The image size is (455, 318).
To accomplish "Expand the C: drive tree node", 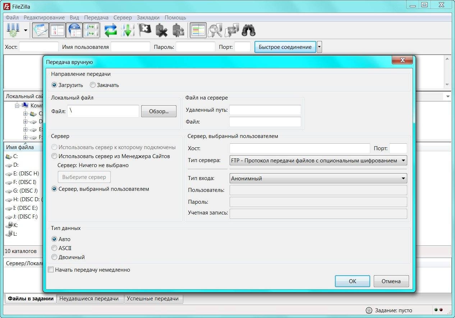I will click(x=25, y=114).
